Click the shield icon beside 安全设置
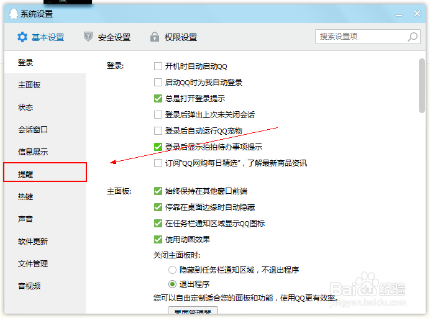 click(x=88, y=37)
